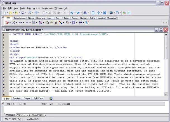This screenshot has width=170, height=122.
Task: Click the green icon beside Split View tab
Action: coord(51,98)
